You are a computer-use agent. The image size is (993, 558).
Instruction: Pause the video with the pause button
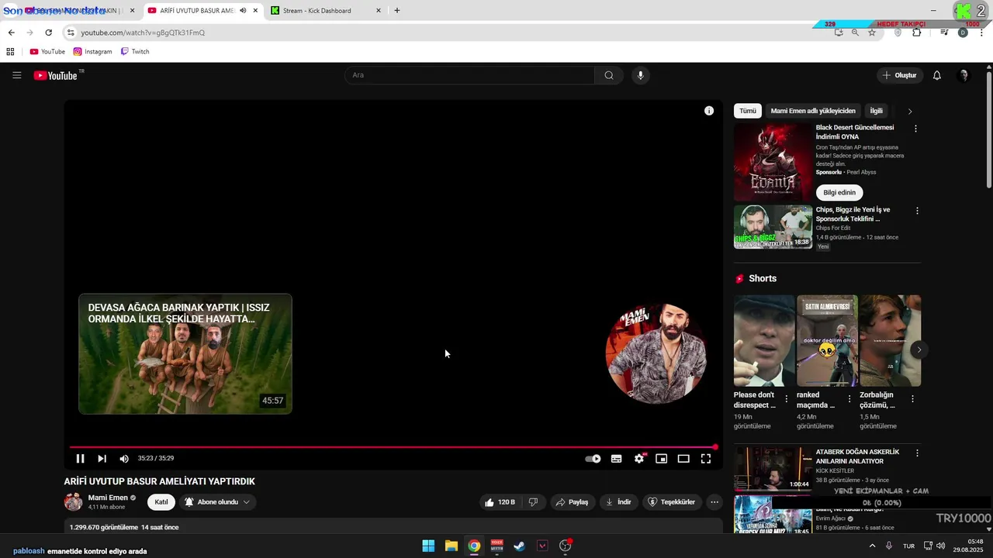(x=80, y=459)
